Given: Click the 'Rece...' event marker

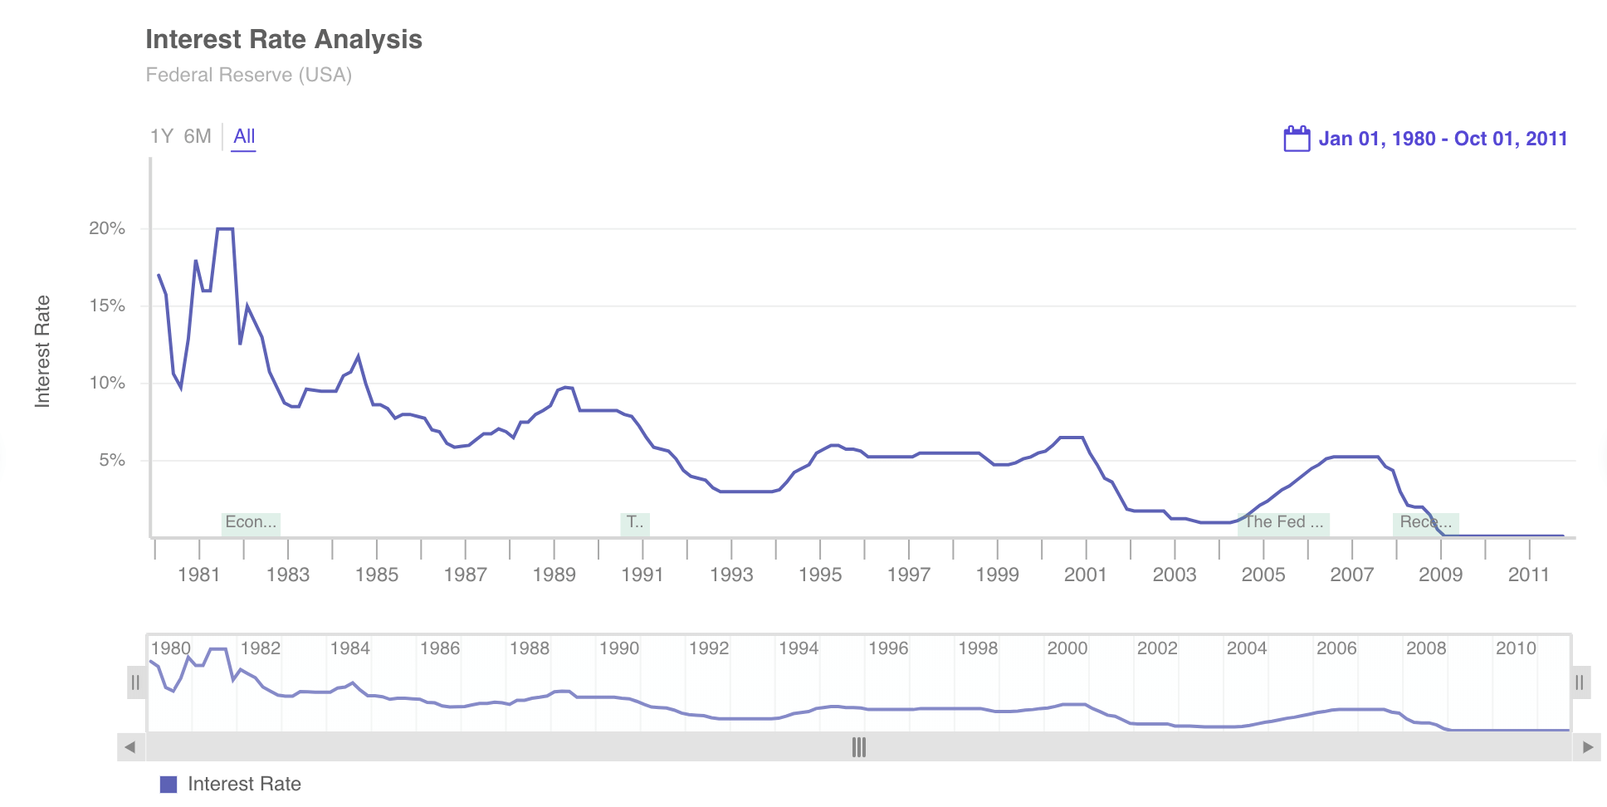Looking at the screenshot, I should point(1425,523).
